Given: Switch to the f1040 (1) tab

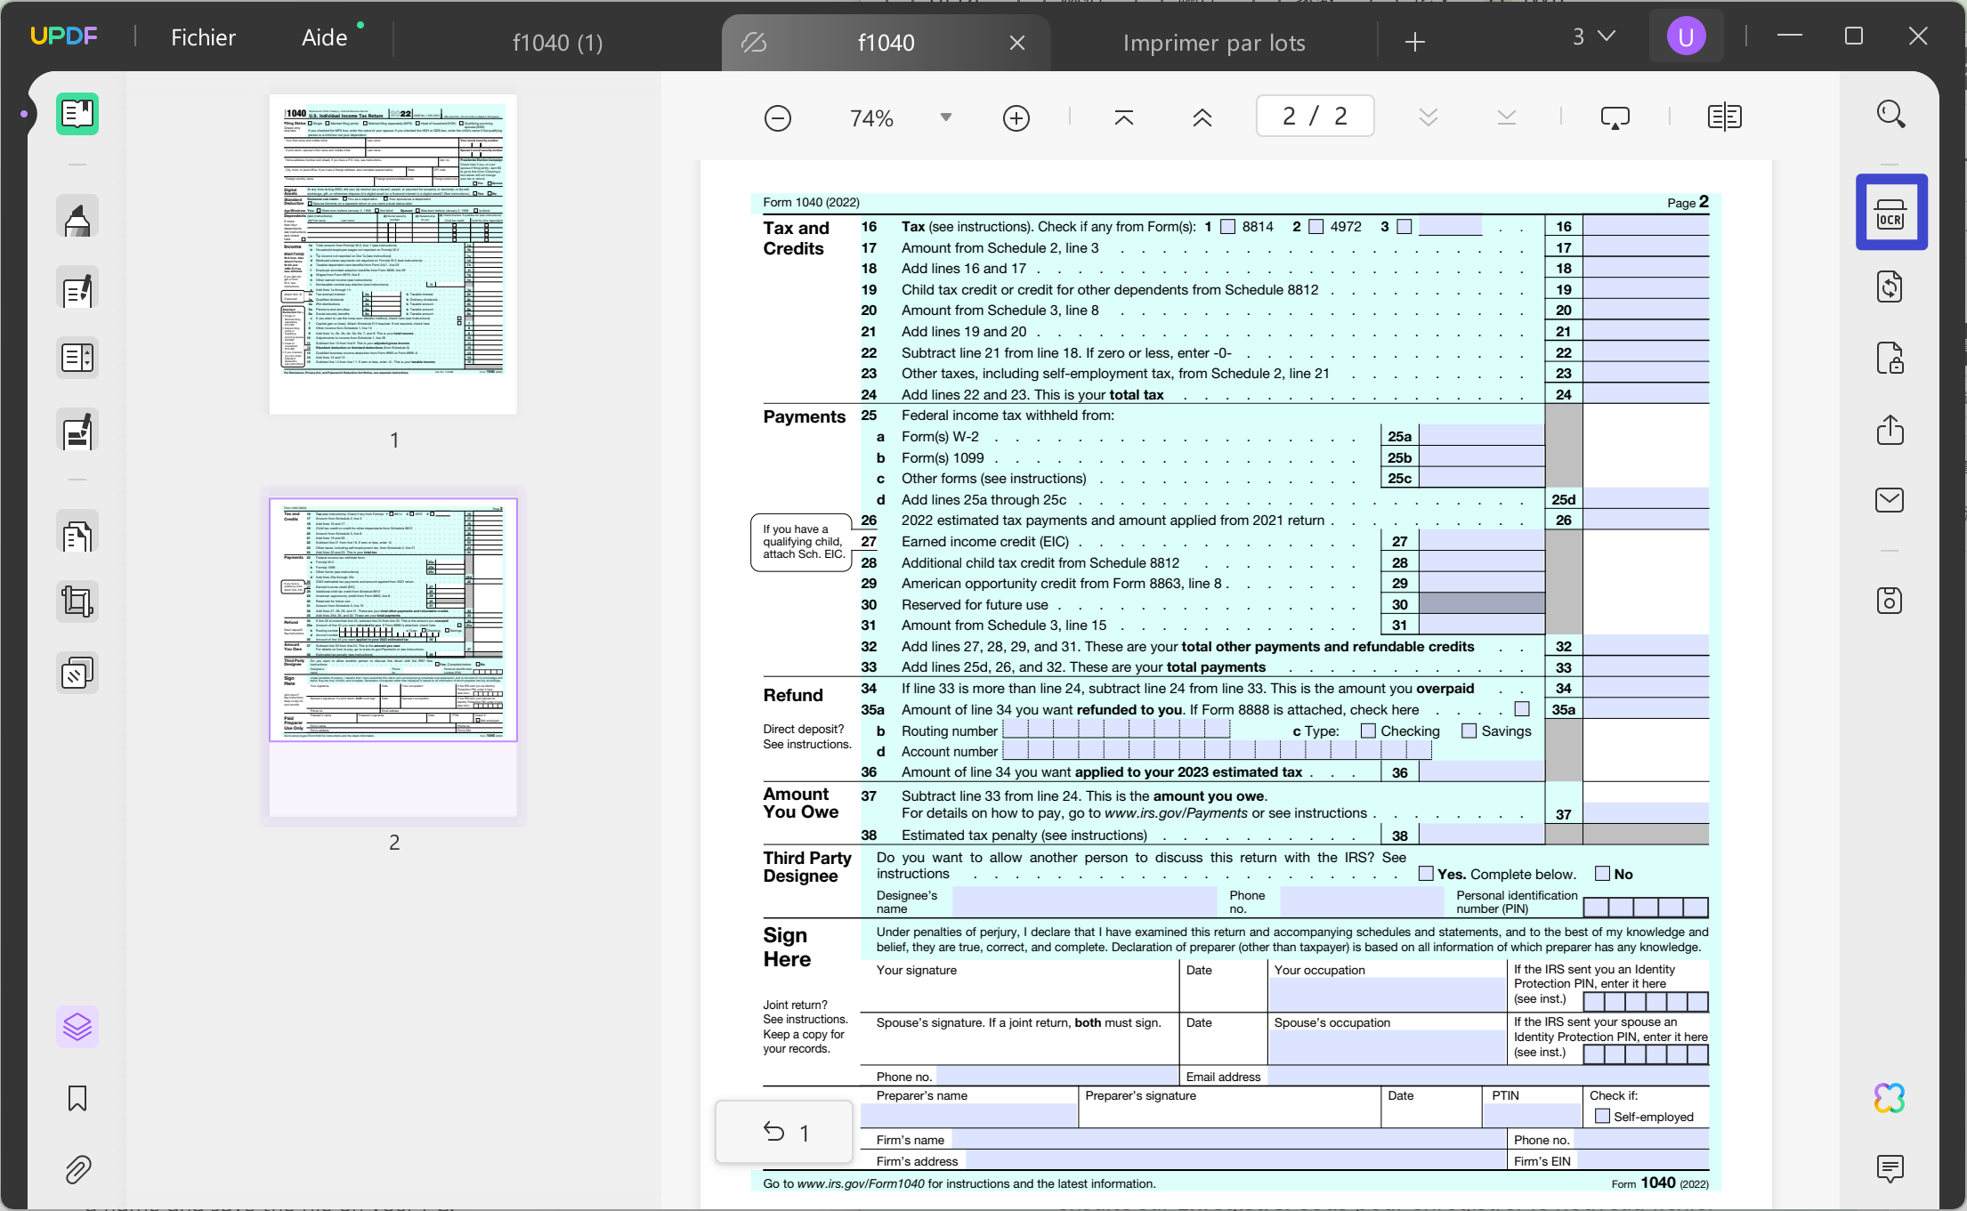Looking at the screenshot, I should (556, 42).
